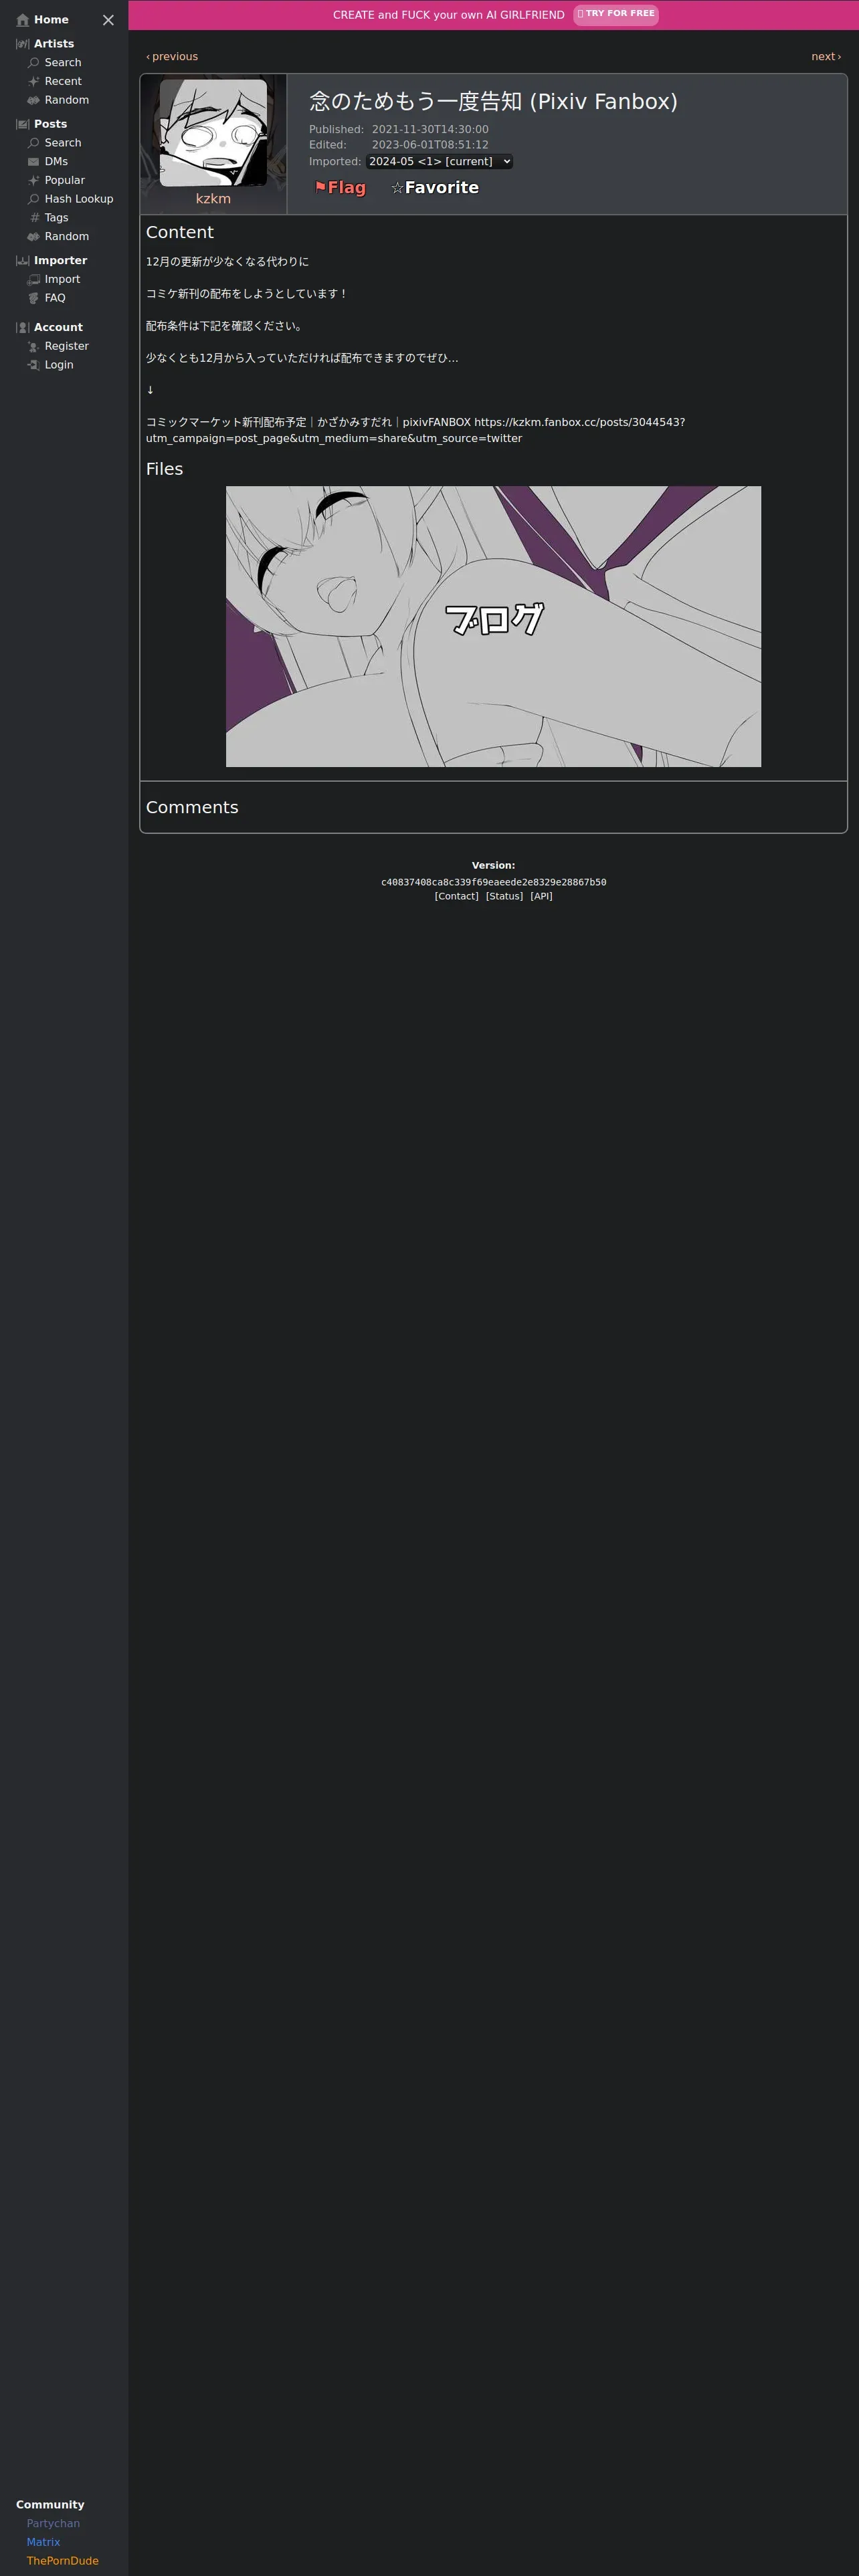Open the attached file image preview

(x=493, y=627)
